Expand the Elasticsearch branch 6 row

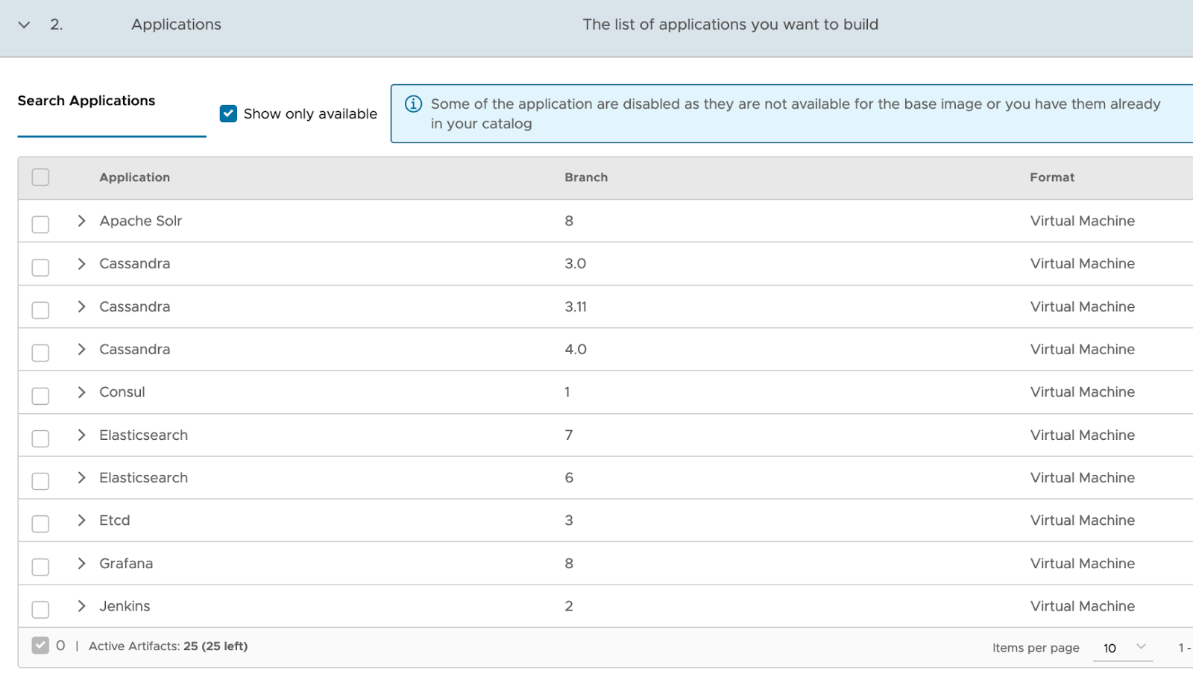[81, 477]
